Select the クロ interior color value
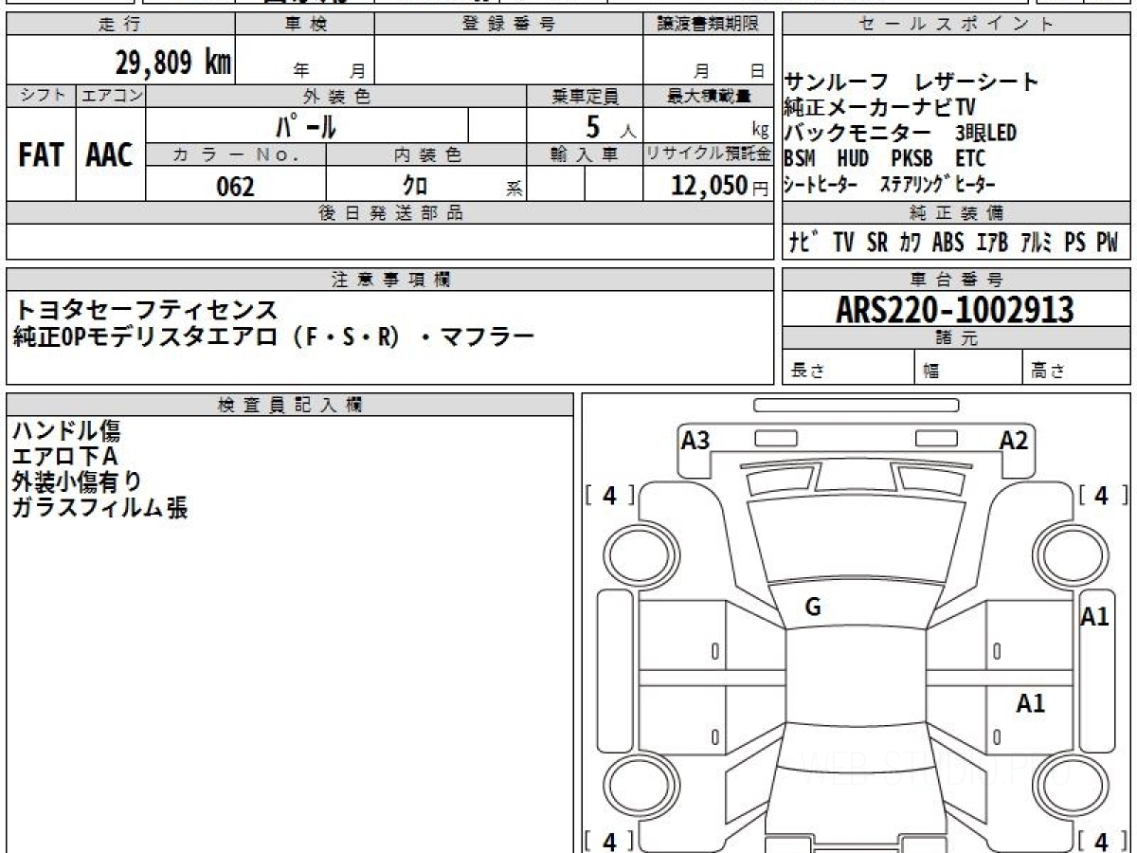Screen dimensions: 1137x853 click(x=414, y=185)
